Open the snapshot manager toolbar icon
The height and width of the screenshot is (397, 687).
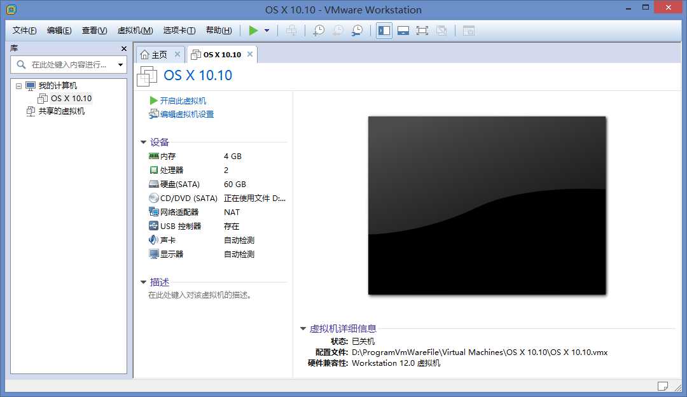click(x=357, y=31)
